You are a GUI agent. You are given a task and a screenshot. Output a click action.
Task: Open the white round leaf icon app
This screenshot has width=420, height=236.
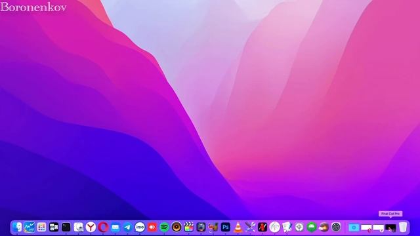click(274, 227)
